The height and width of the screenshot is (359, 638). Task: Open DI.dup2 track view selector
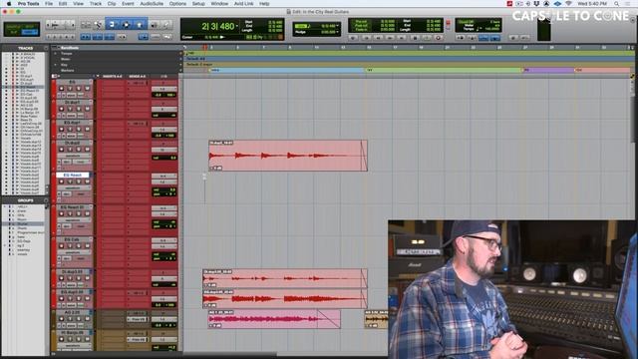coord(73,156)
